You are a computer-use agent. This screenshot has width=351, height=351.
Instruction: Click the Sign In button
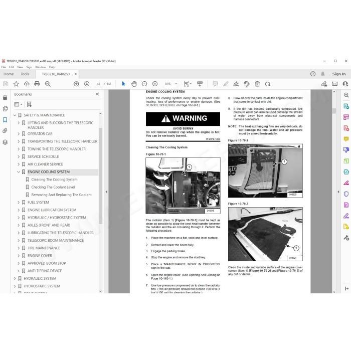338,74
